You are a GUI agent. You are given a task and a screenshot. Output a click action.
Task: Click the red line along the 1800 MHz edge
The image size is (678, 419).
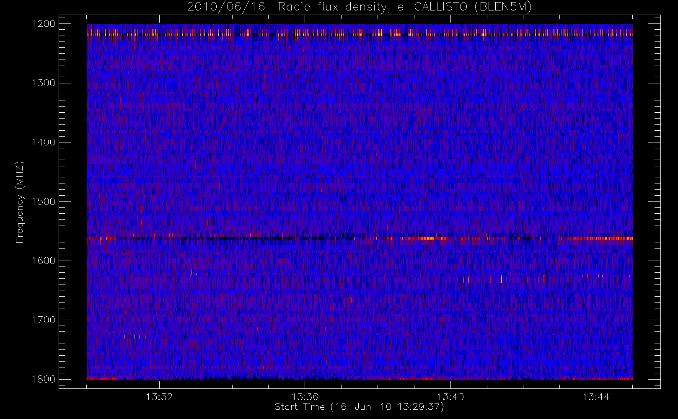click(360, 379)
